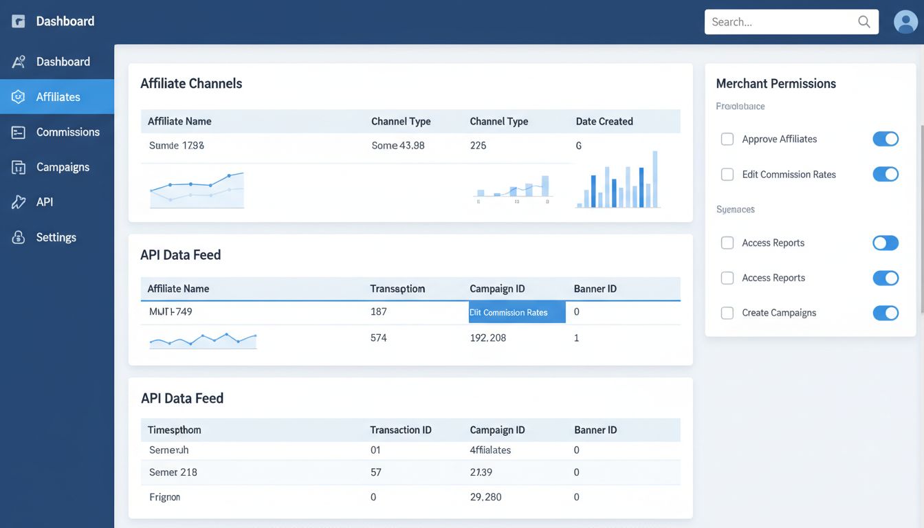Viewport: 924px width, 528px height.
Task: Open Settings via its sidebar icon
Action: 17,236
